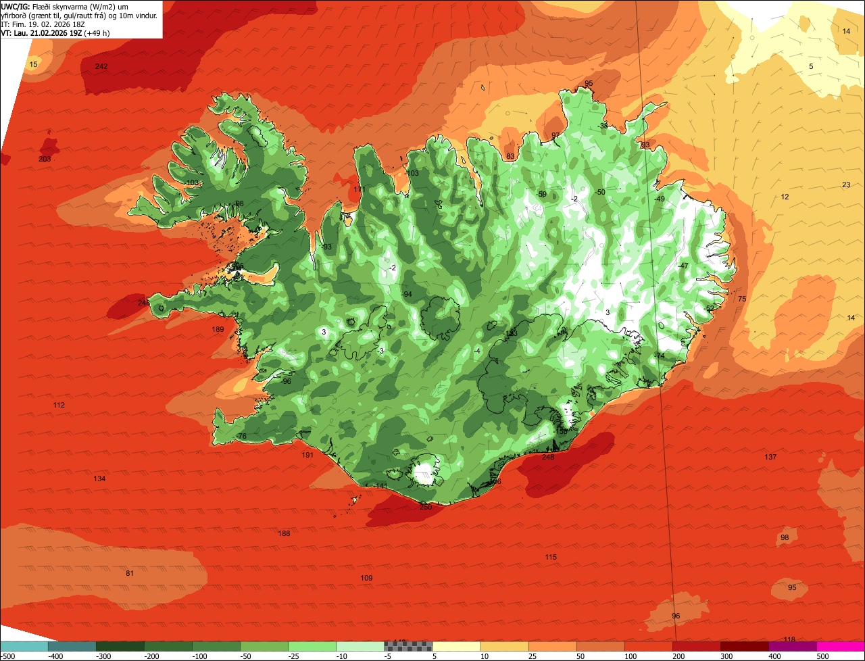
Task: Click the map value 137
Action: [770, 457]
